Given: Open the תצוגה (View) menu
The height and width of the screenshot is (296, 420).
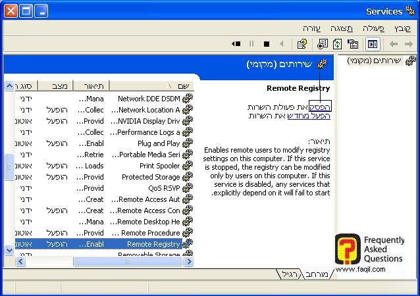Looking at the screenshot, I should (x=341, y=28).
